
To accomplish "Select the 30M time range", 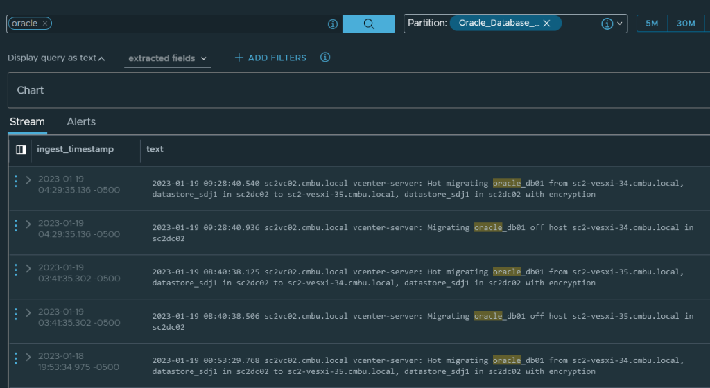I will click(686, 24).
